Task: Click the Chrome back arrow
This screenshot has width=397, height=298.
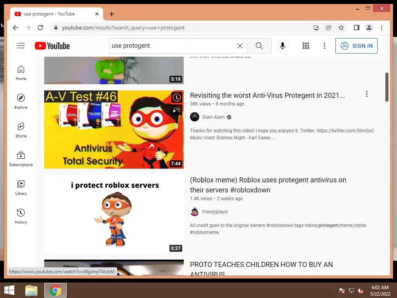Action: pos(16,28)
